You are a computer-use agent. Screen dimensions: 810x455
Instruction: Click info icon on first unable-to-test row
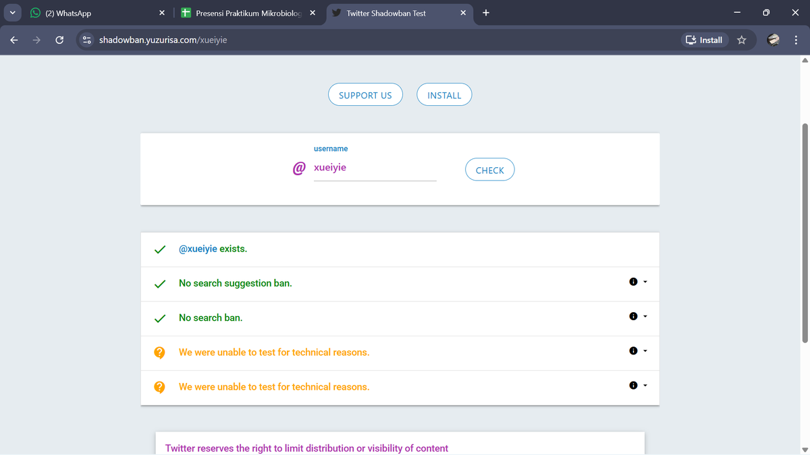[x=633, y=351]
